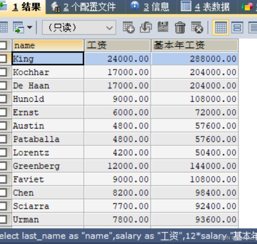Switch to grid view mode
257x244 pixels.
pyautogui.click(x=220, y=27)
